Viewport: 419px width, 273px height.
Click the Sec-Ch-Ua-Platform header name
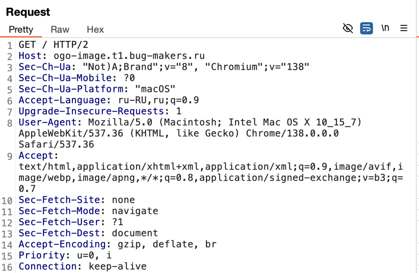point(71,89)
